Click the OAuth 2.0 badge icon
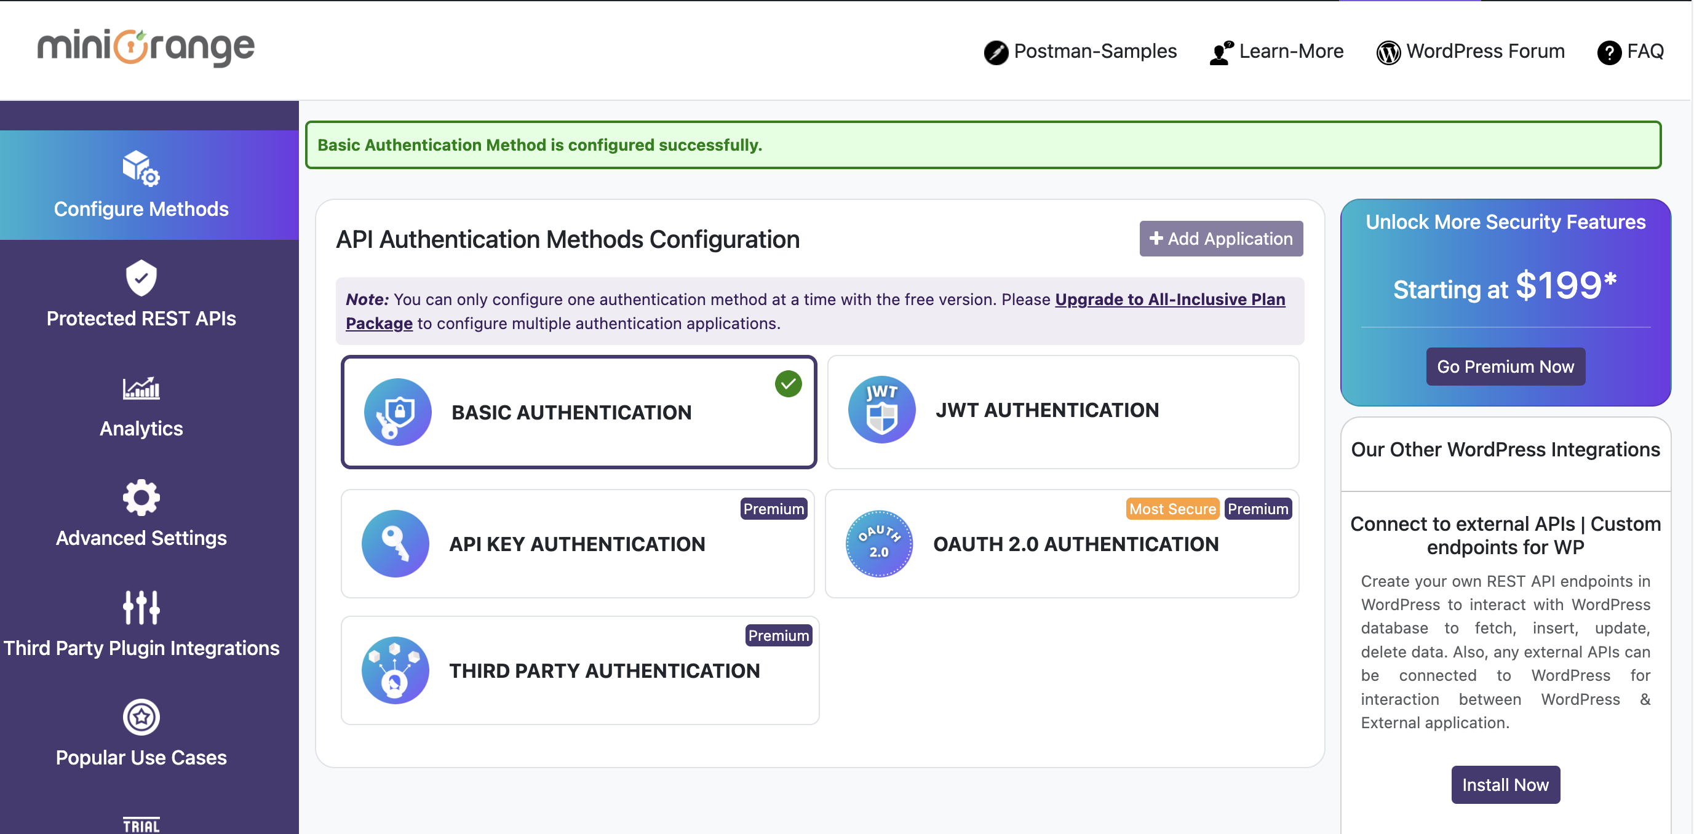Screen dimensions: 1694x834 point(878,543)
